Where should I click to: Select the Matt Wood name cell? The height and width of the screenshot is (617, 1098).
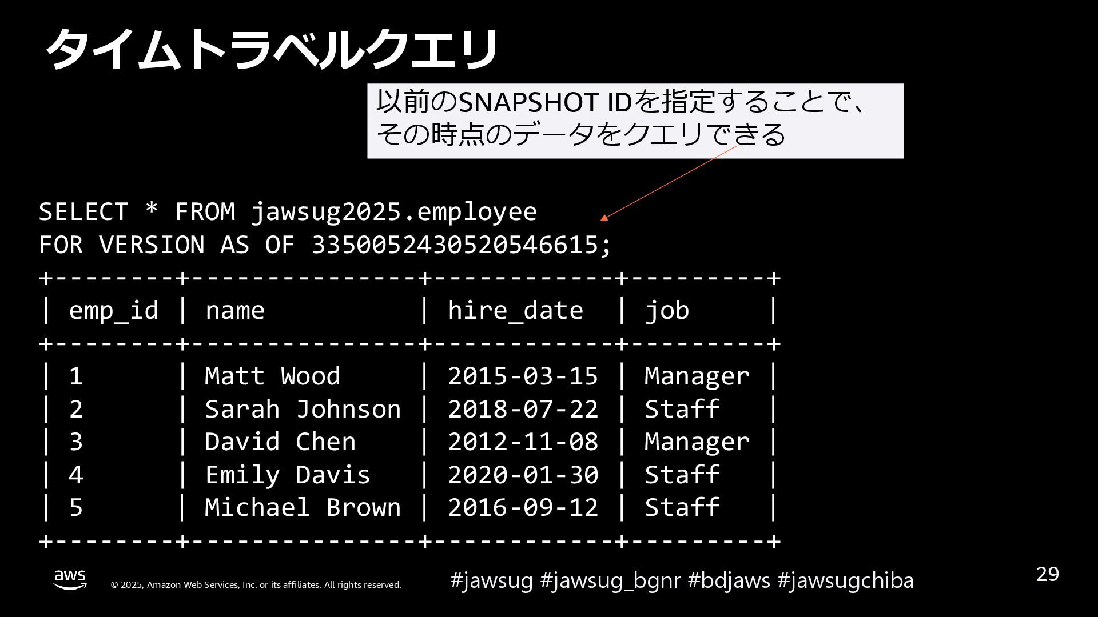(x=272, y=376)
